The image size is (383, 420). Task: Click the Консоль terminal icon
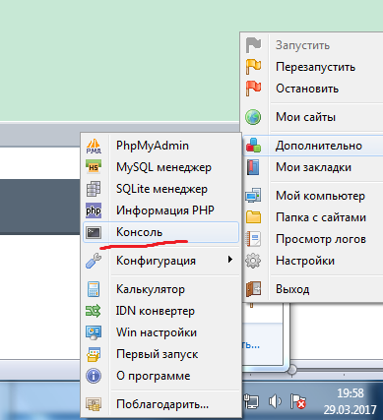click(94, 232)
